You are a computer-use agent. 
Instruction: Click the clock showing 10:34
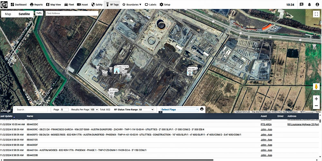pyautogui.click(x=290, y=5)
